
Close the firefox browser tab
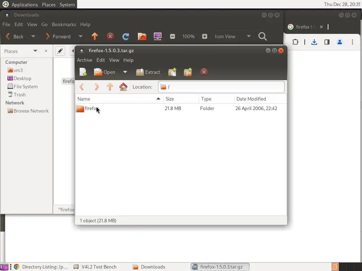(x=321, y=27)
